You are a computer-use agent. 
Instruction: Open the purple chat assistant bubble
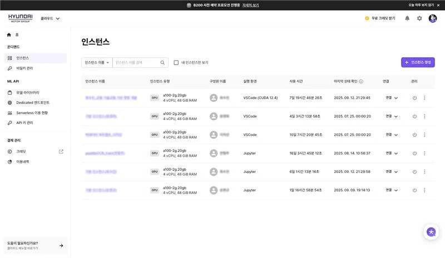click(x=431, y=232)
